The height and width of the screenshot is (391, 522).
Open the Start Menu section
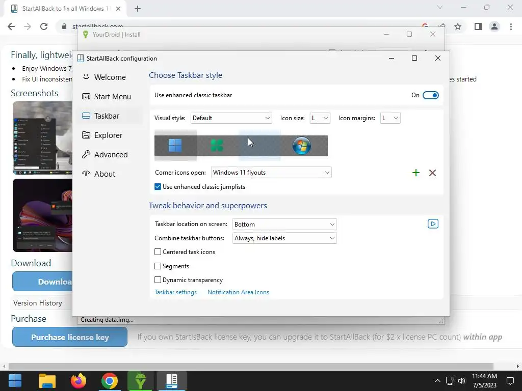109,96
